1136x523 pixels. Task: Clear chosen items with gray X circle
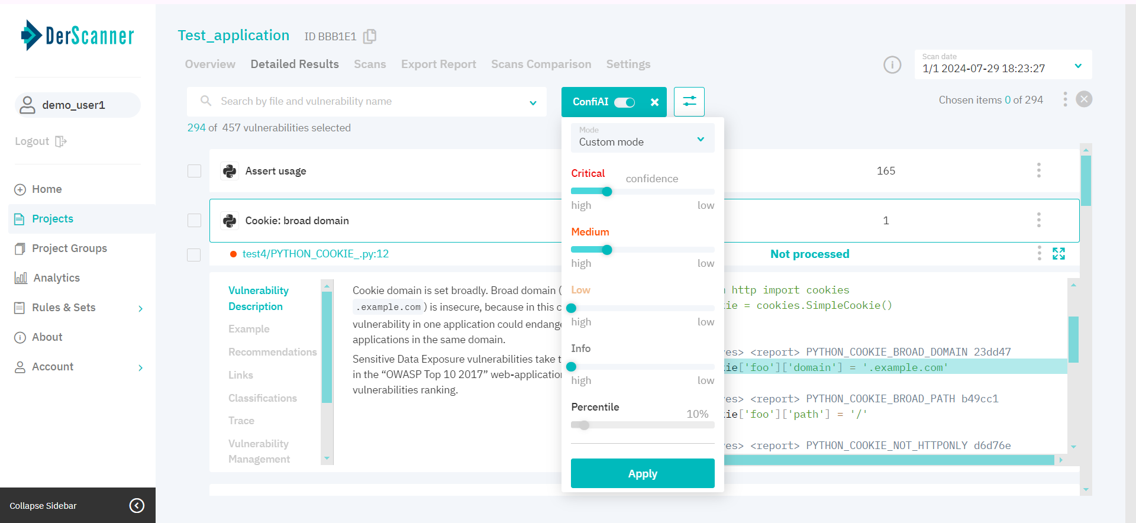point(1084,99)
